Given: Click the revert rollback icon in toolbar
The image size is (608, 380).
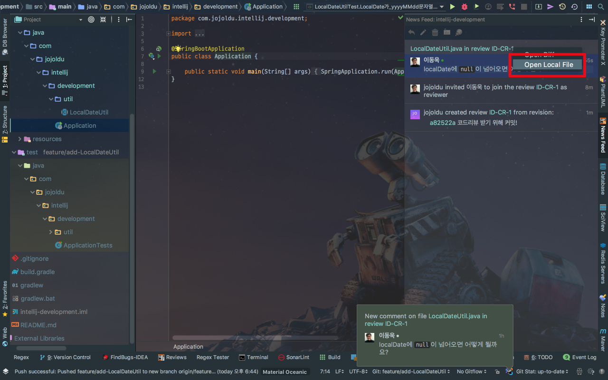Looking at the screenshot, I should tap(574, 7).
